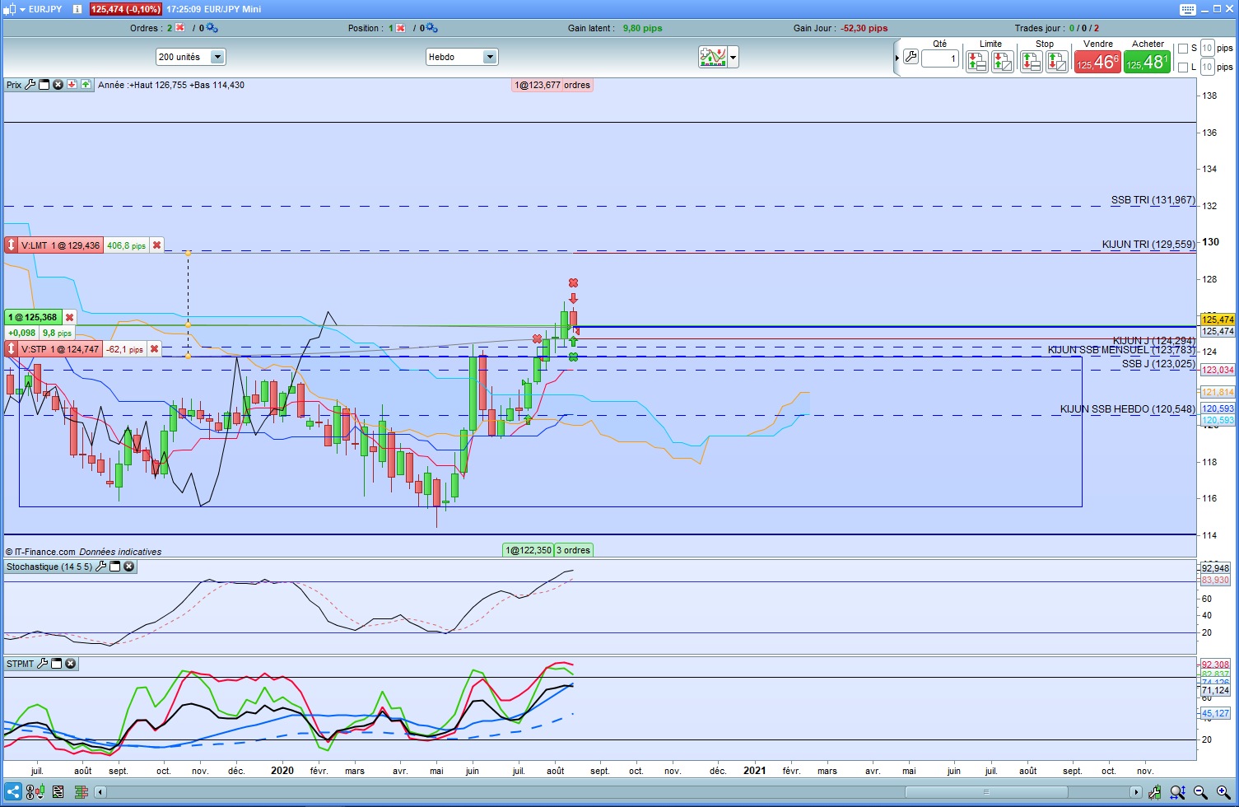This screenshot has width=1239, height=807.
Task: Click the vertical zoom magnifier icon
Action: tap(1178, 792)
